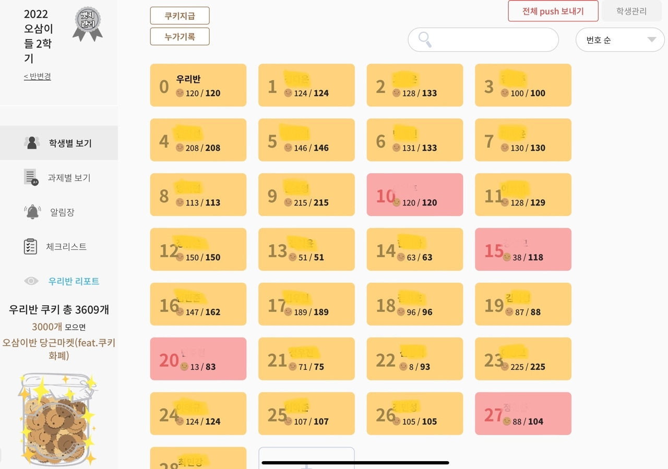
Task: Click cookie face icon on 우리반 card
Action: 180,93
